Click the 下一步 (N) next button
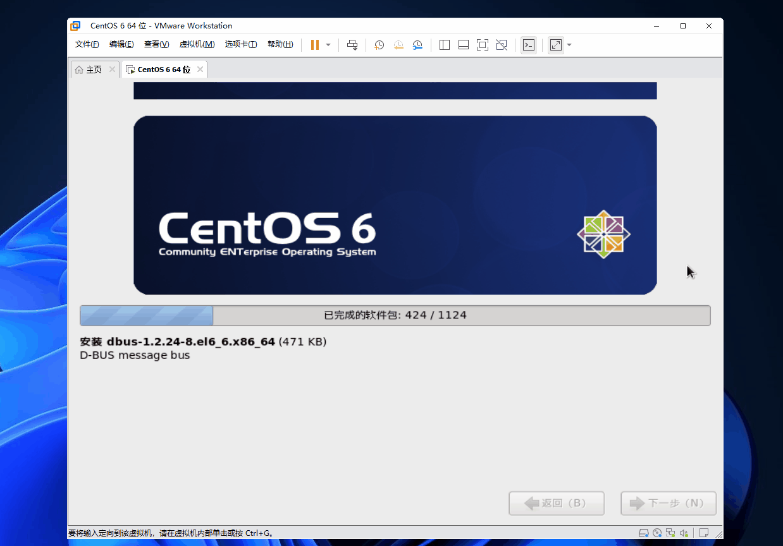The width and height of the screenshot is (783, 546). click(669, 504)
